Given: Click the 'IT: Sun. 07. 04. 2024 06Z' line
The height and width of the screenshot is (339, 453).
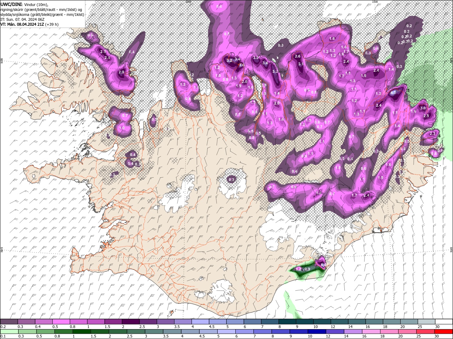Looking at the screenshot, I should 22,19.
